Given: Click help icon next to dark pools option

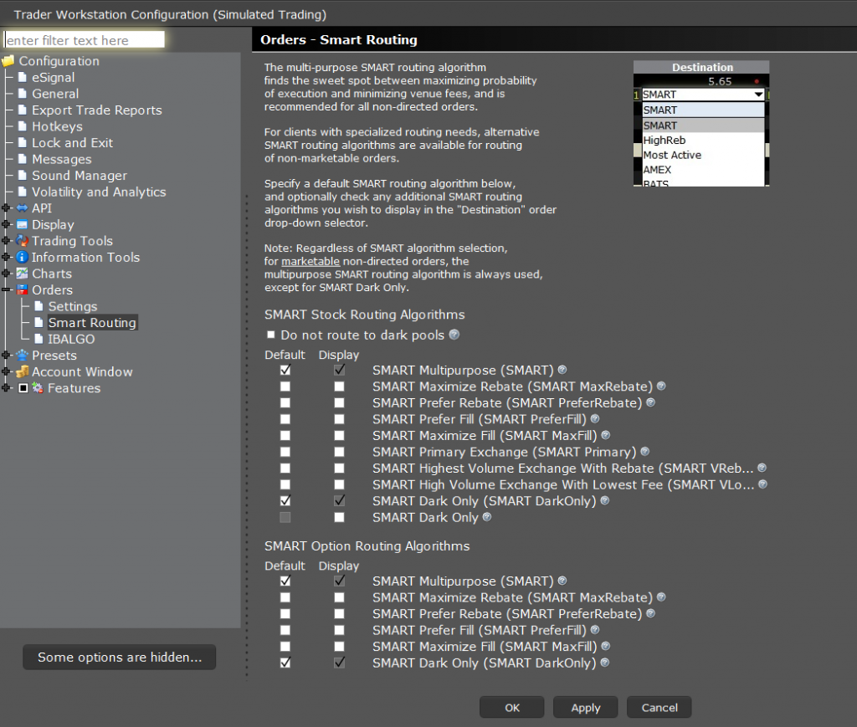Looking at the screenshot, I should 454,335.
